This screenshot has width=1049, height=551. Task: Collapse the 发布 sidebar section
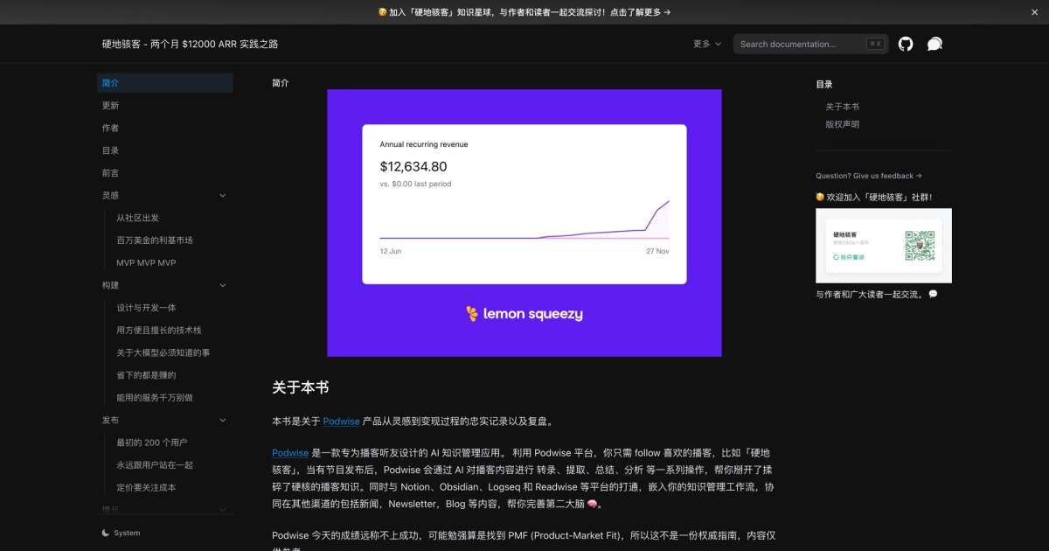[222, 420]
